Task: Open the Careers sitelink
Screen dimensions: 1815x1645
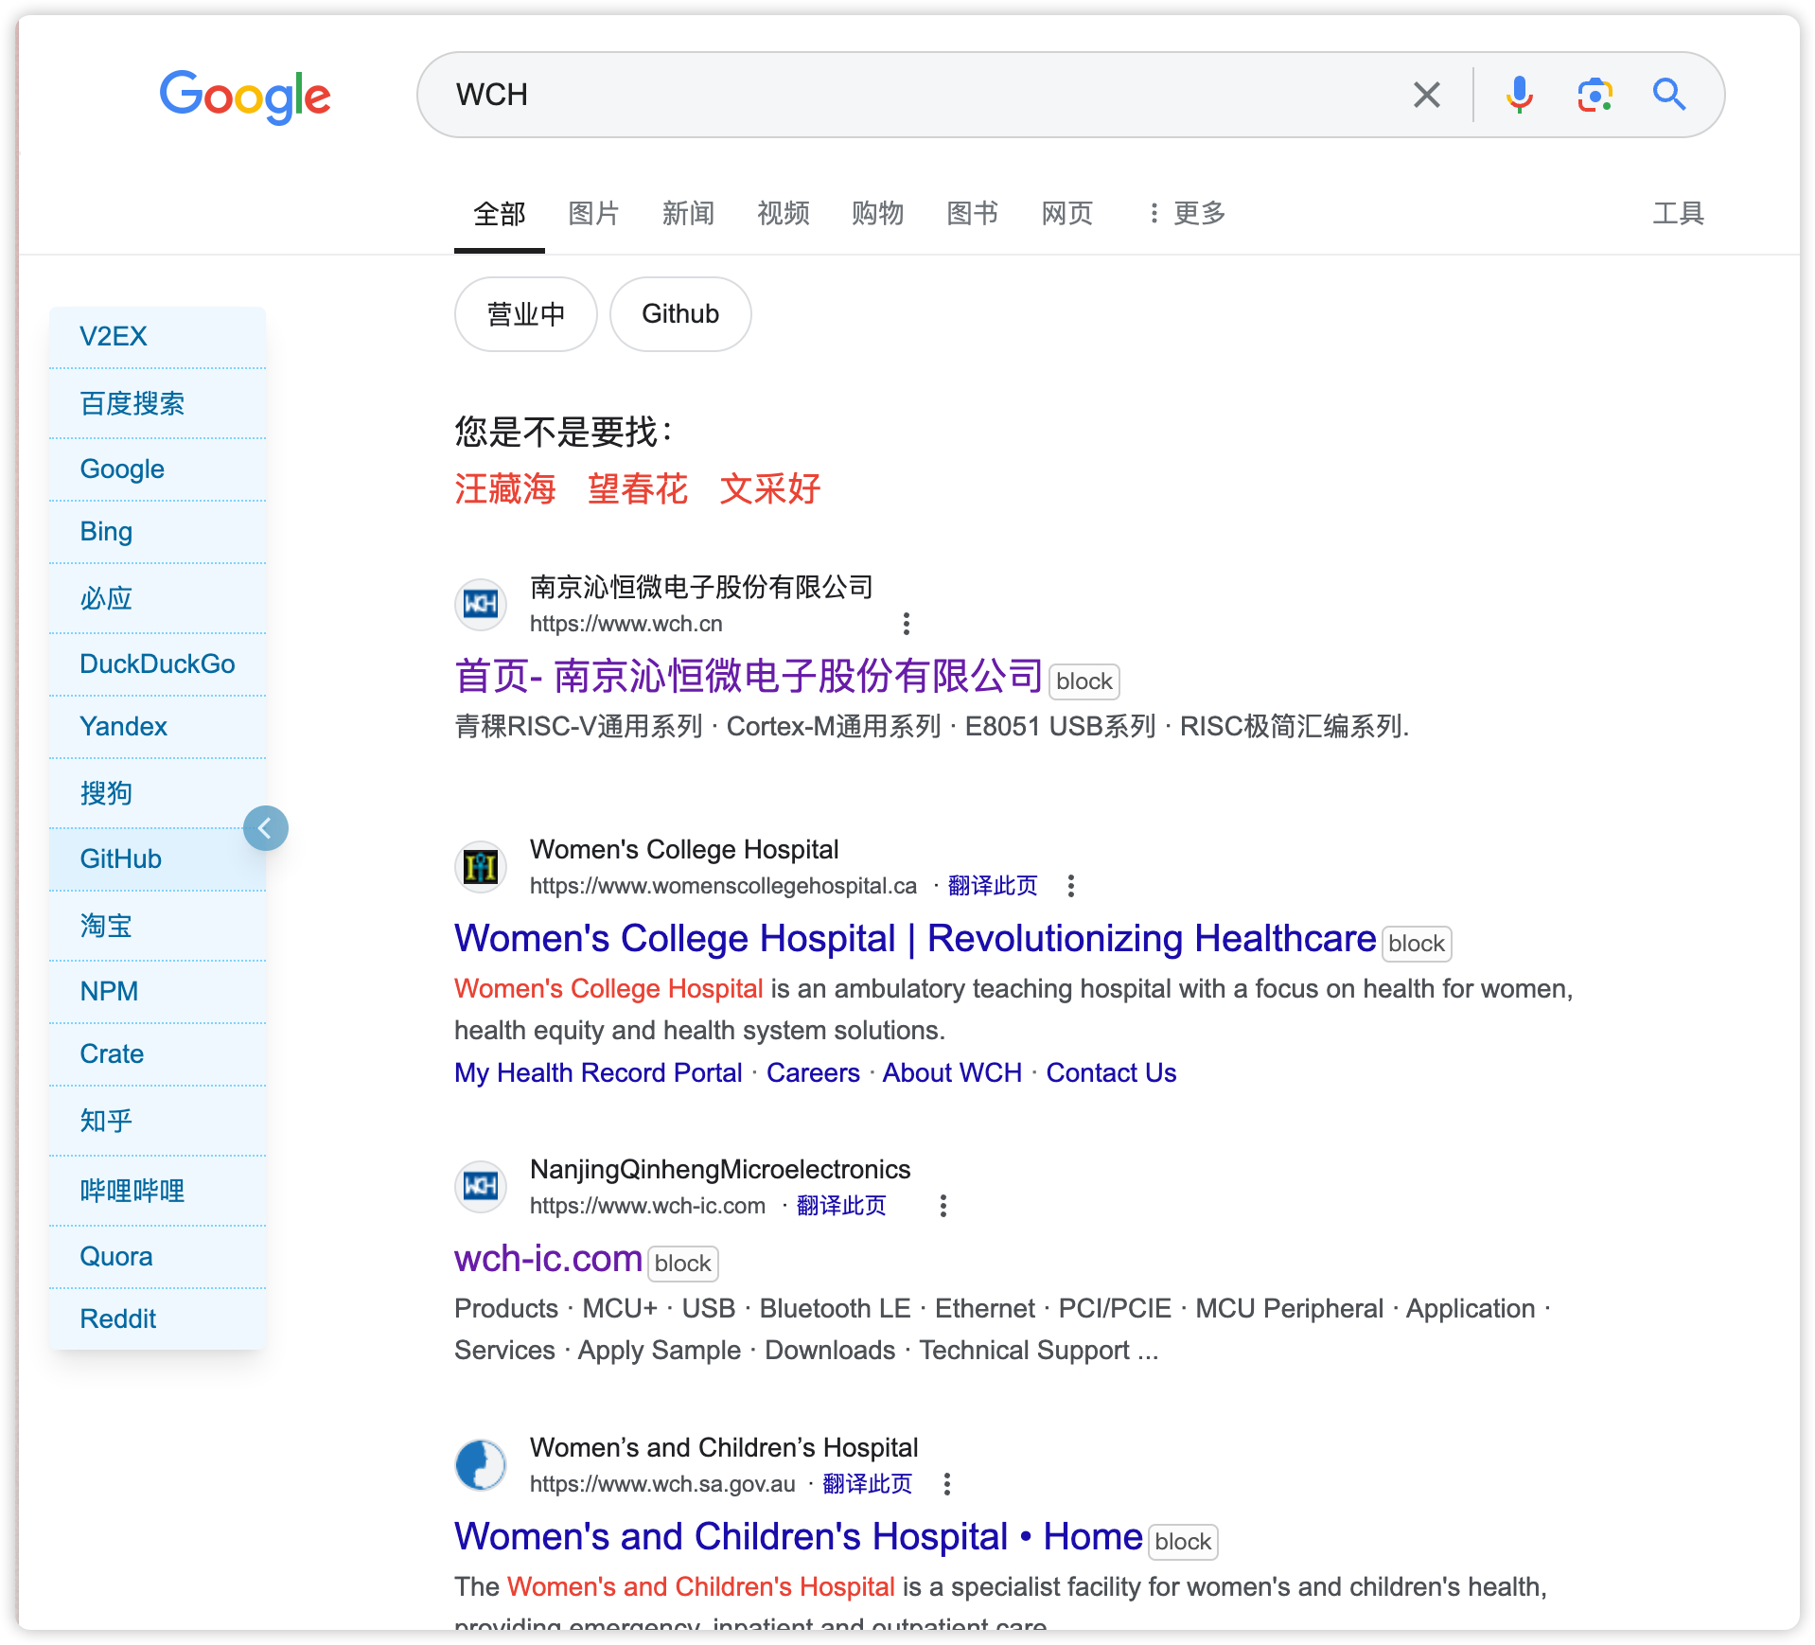Action: click(813, 1073)
